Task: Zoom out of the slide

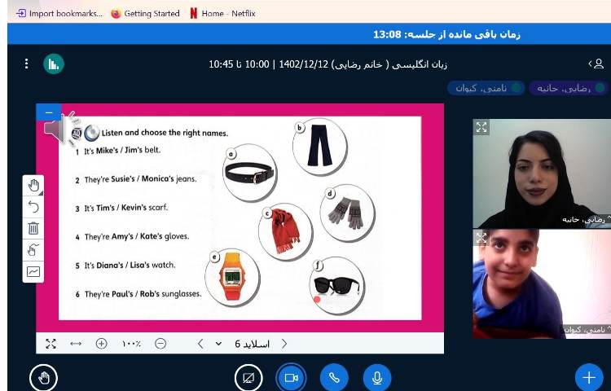Action: coord(160,344)
